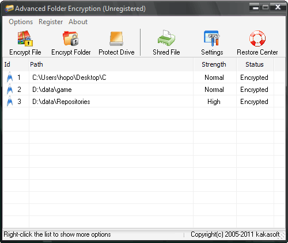Open the Restore Center lifebuoy icon
The height and width of the screenshot is (243, 288).
(x=257, y=38)
